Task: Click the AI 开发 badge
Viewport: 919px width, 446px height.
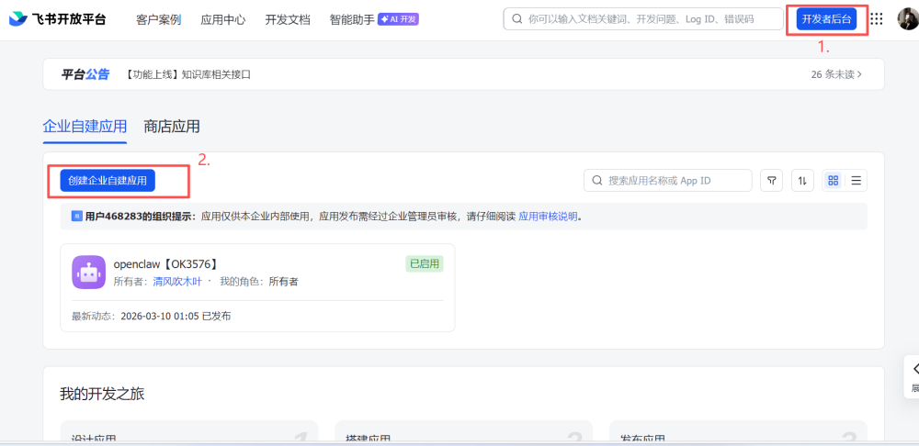Action: 398,19
